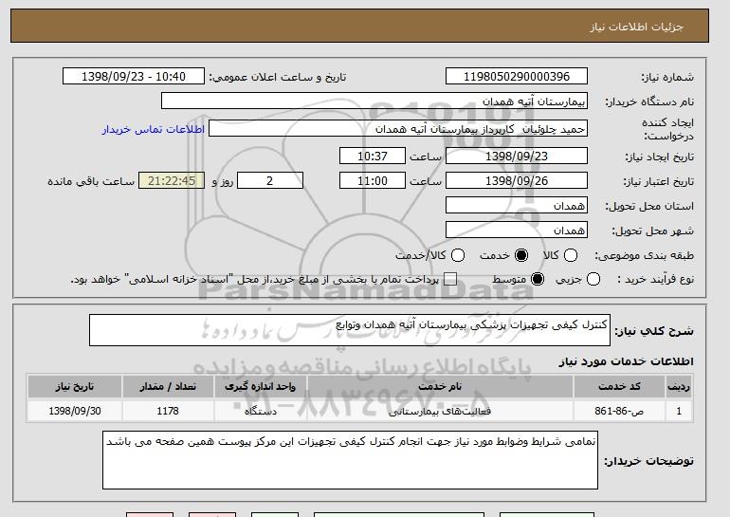730x517 pixels.
Task: Click the validity date field 1398/09/26
Action: (x=517, y=181)
